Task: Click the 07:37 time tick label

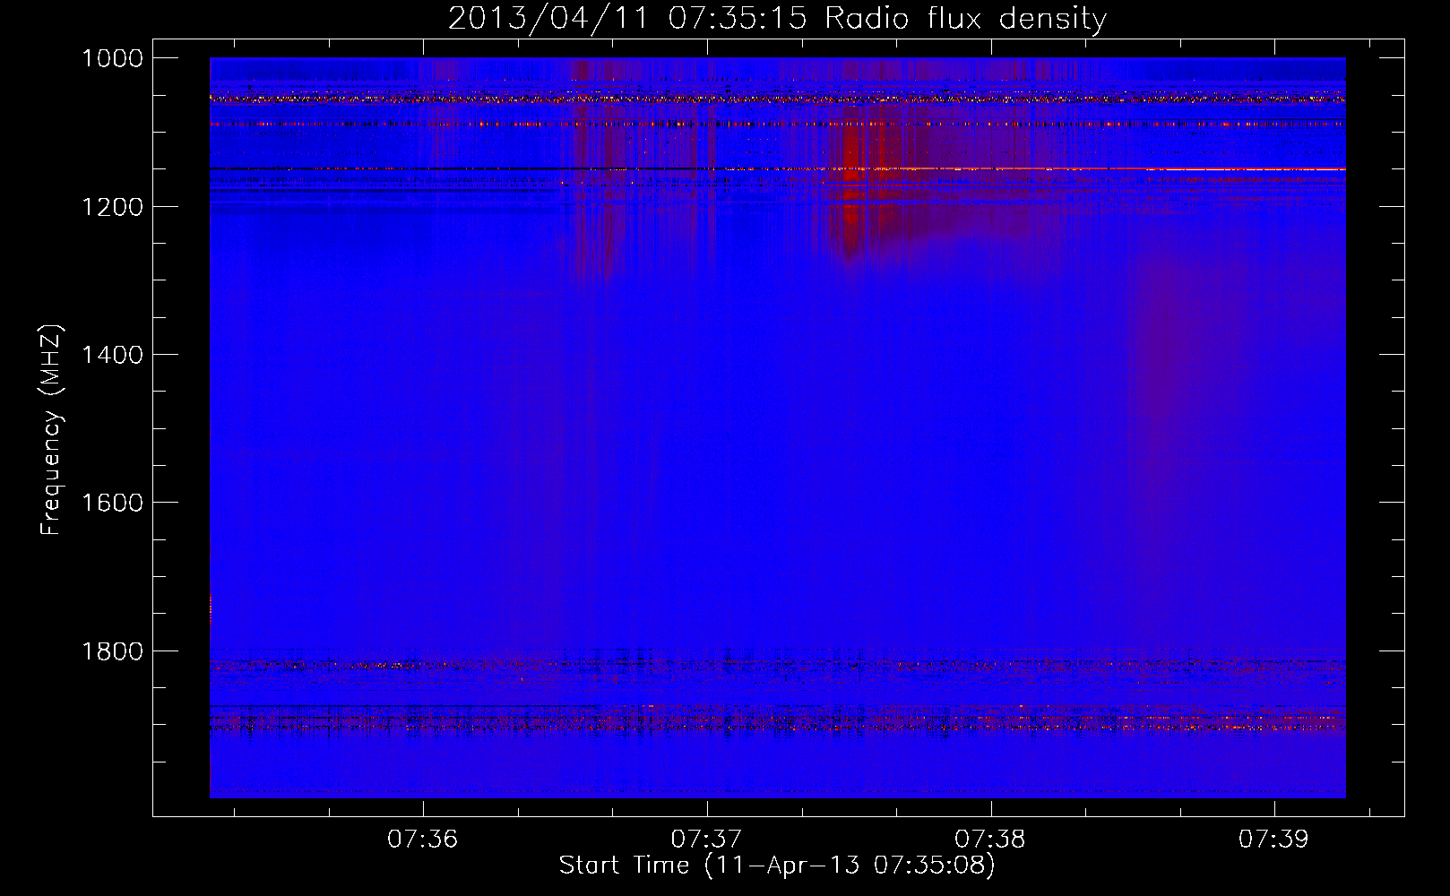Action: click(706, 840)
